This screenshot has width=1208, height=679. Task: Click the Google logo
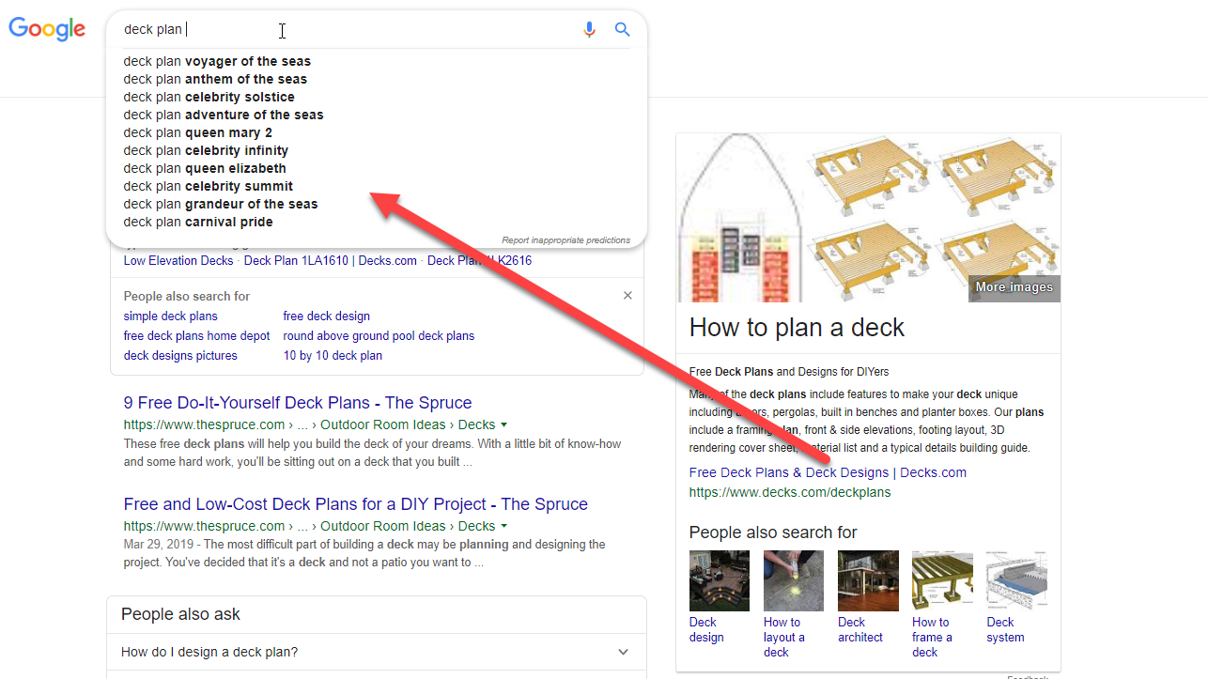(47, 29)
